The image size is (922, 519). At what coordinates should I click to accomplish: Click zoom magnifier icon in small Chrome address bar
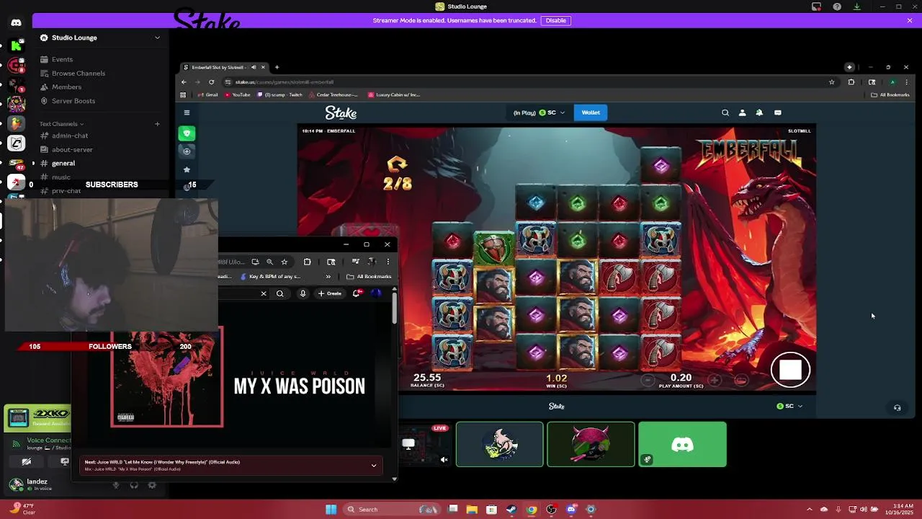click(x=269, y=262)
